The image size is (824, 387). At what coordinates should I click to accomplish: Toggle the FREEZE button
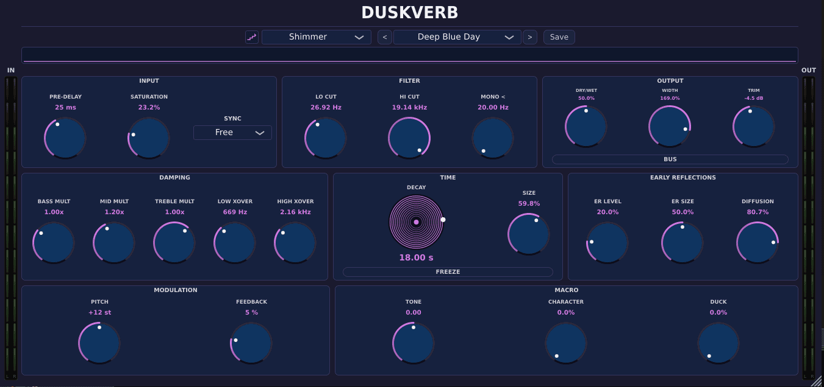click(448, 272)
